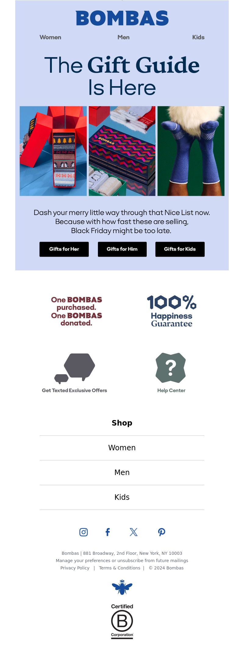Click the BOMBAS logo at the top
The height and width of the screenshot is (655, 244).
tap(122, 18)
